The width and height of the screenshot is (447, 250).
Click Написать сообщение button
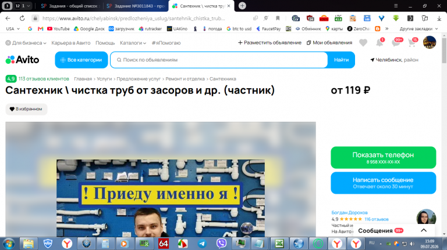(x=383, y=183)
